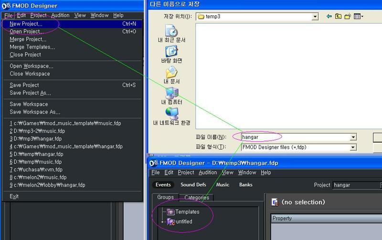Select the Groups tab
The width and height of the screenshot is (382, 240).
tap(165, 197)
